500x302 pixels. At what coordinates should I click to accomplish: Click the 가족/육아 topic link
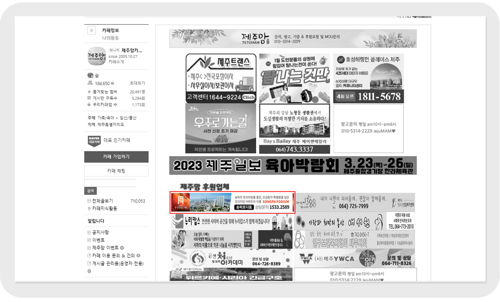click(x=107, y=118)
